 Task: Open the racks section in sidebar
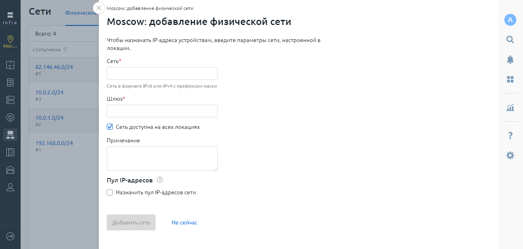click(10, 82)
